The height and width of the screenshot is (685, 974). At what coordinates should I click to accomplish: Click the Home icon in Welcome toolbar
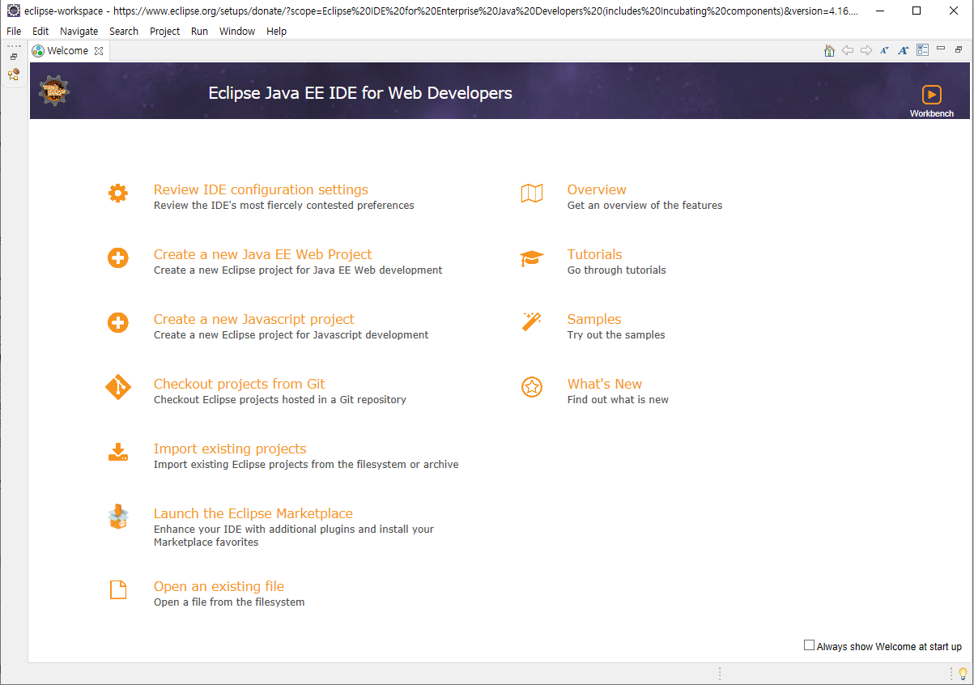(829, 50)
